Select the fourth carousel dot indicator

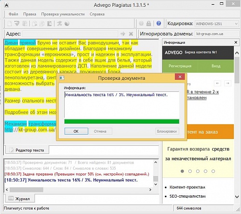click(205, 171)
